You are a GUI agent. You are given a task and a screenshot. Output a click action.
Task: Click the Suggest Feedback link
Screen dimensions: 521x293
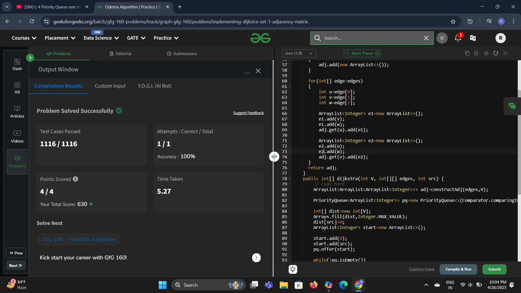click(x=248, y=113)
